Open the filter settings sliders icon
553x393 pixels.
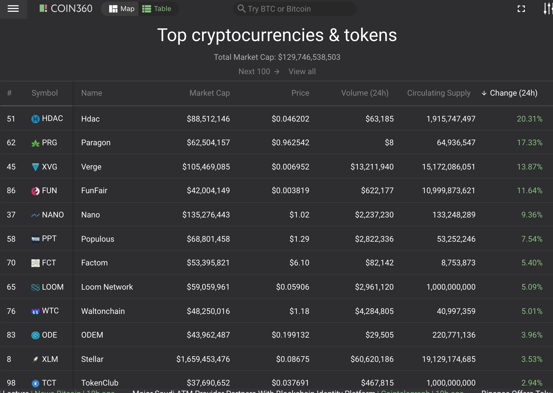coord(548,9)
